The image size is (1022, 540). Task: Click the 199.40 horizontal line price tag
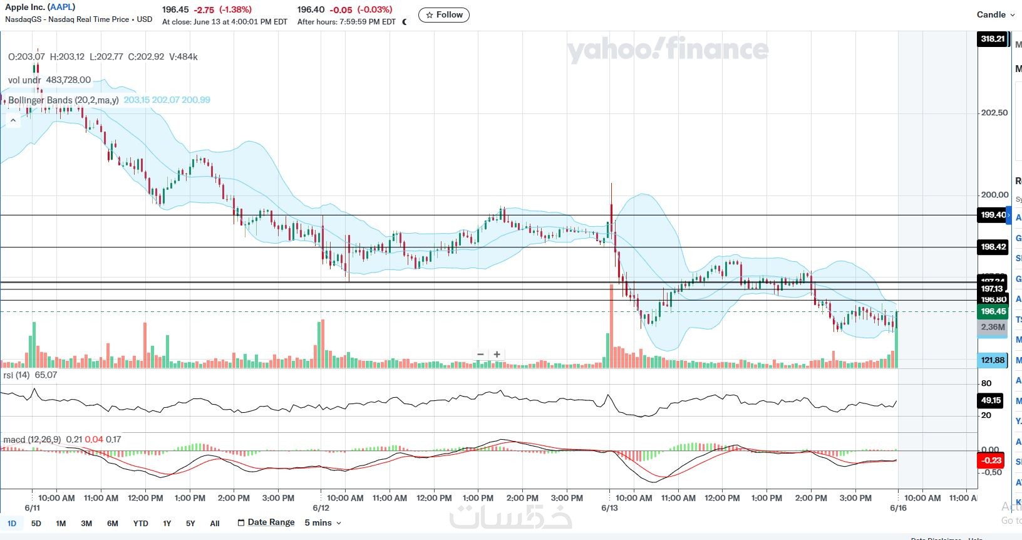tap(993, 215)
